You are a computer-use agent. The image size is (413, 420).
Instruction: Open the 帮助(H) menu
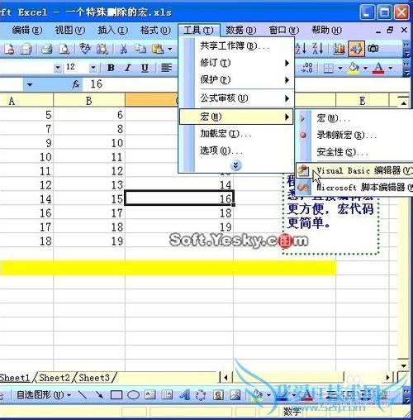pyautogui.click(x=327, y=30)
